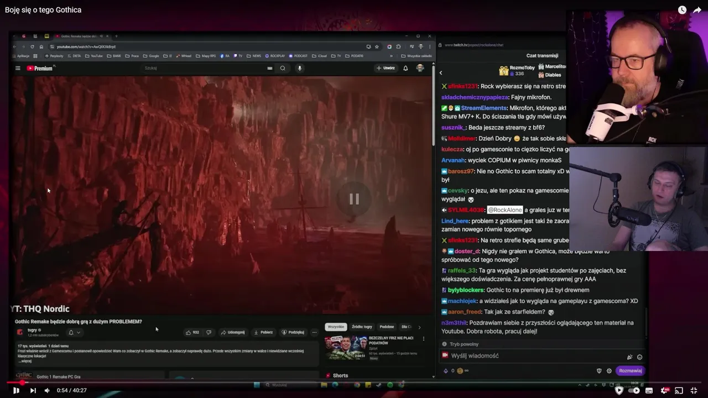Select the 'Wszystkie' filter chip
Screen dimensions: 708x398
(336, 327)
